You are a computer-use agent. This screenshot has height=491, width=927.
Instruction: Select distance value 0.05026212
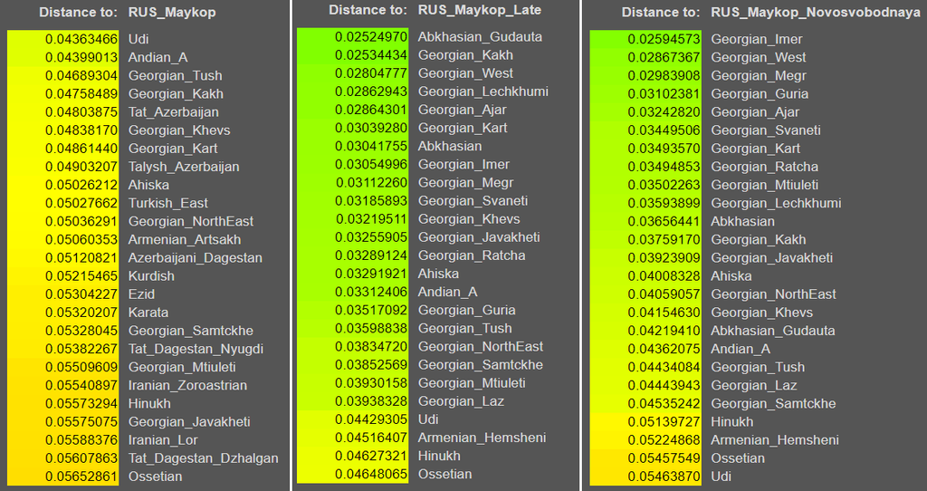[81, 185]
